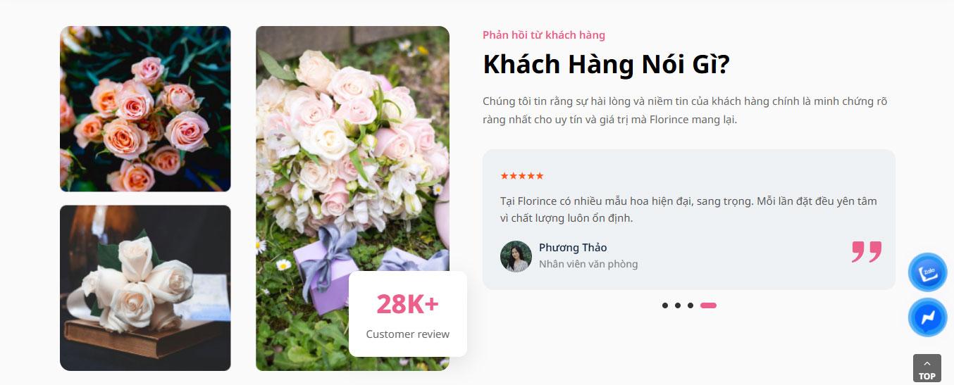Select the first testimonial slider dot
The image size is (954, 385).
click(665, 305)
